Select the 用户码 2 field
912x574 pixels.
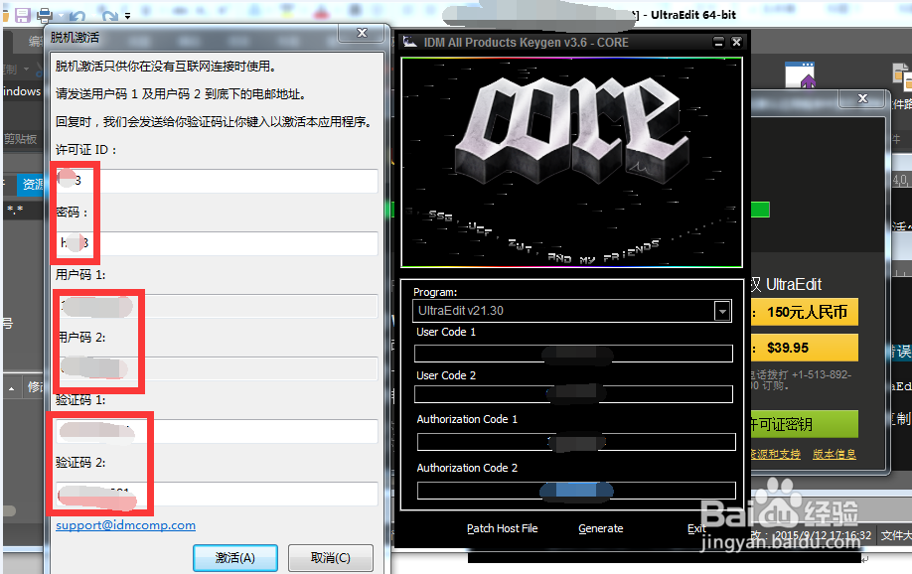tap(217, 368)
